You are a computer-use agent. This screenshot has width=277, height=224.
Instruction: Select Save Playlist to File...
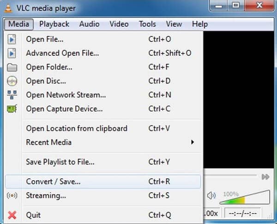[103, 162]
